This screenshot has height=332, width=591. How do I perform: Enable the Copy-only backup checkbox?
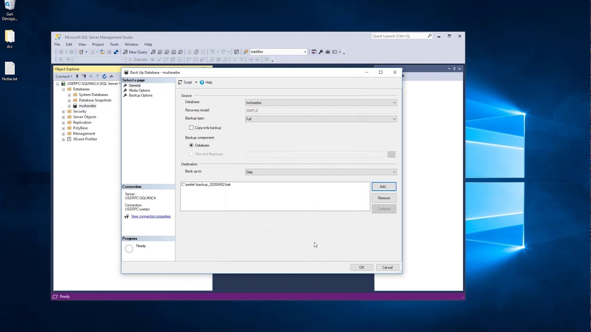point(191,128)
